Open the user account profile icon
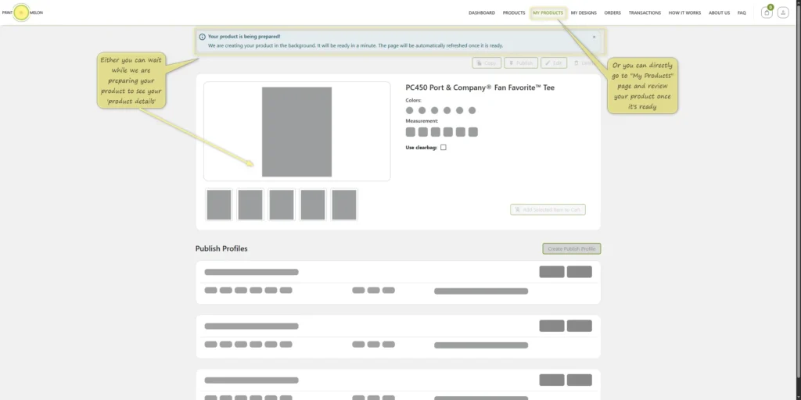The image size is (801, 400). (783, 12)
